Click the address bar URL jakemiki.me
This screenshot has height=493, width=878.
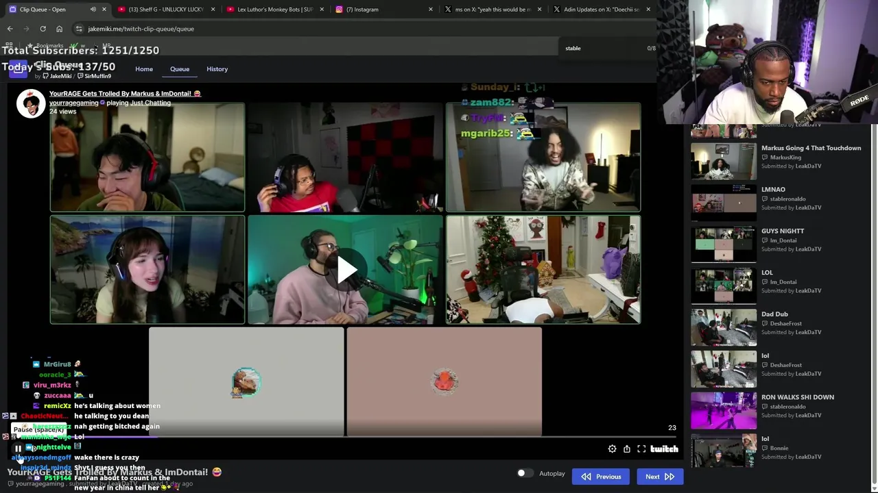141,29
